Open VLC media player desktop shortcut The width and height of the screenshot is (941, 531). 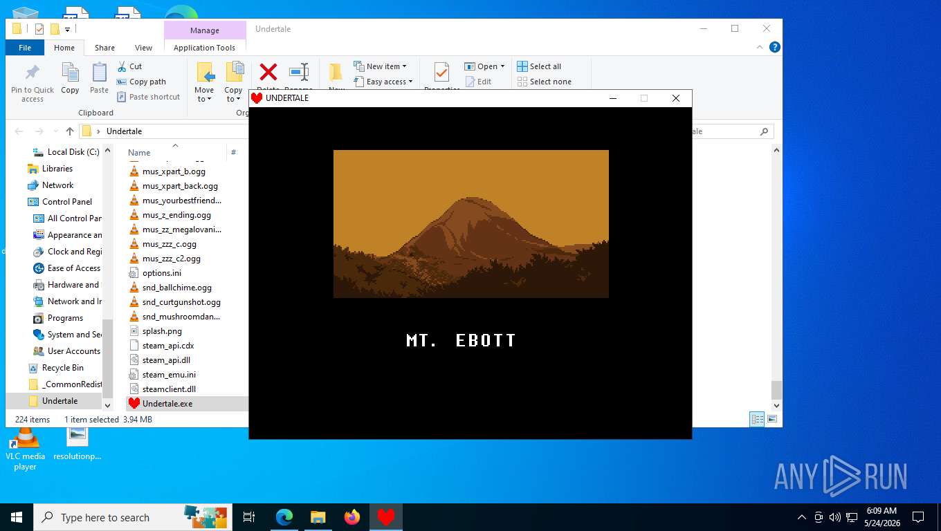point(25,447)
